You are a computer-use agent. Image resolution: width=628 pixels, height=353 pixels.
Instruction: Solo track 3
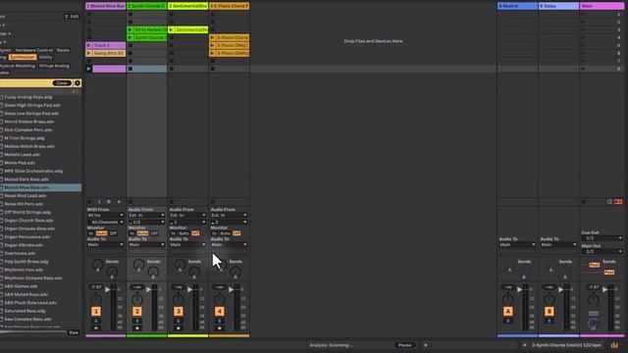(x=179, y=321)
